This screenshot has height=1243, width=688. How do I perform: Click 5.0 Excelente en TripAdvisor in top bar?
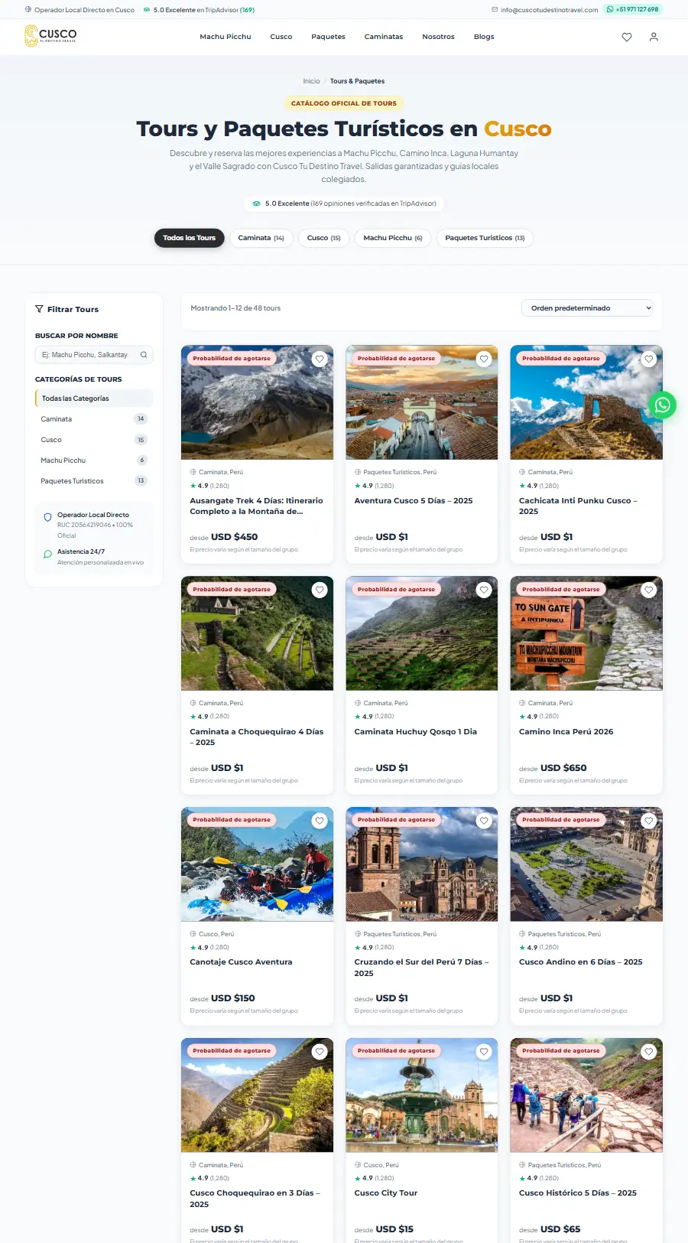click(x=200, y=10)
